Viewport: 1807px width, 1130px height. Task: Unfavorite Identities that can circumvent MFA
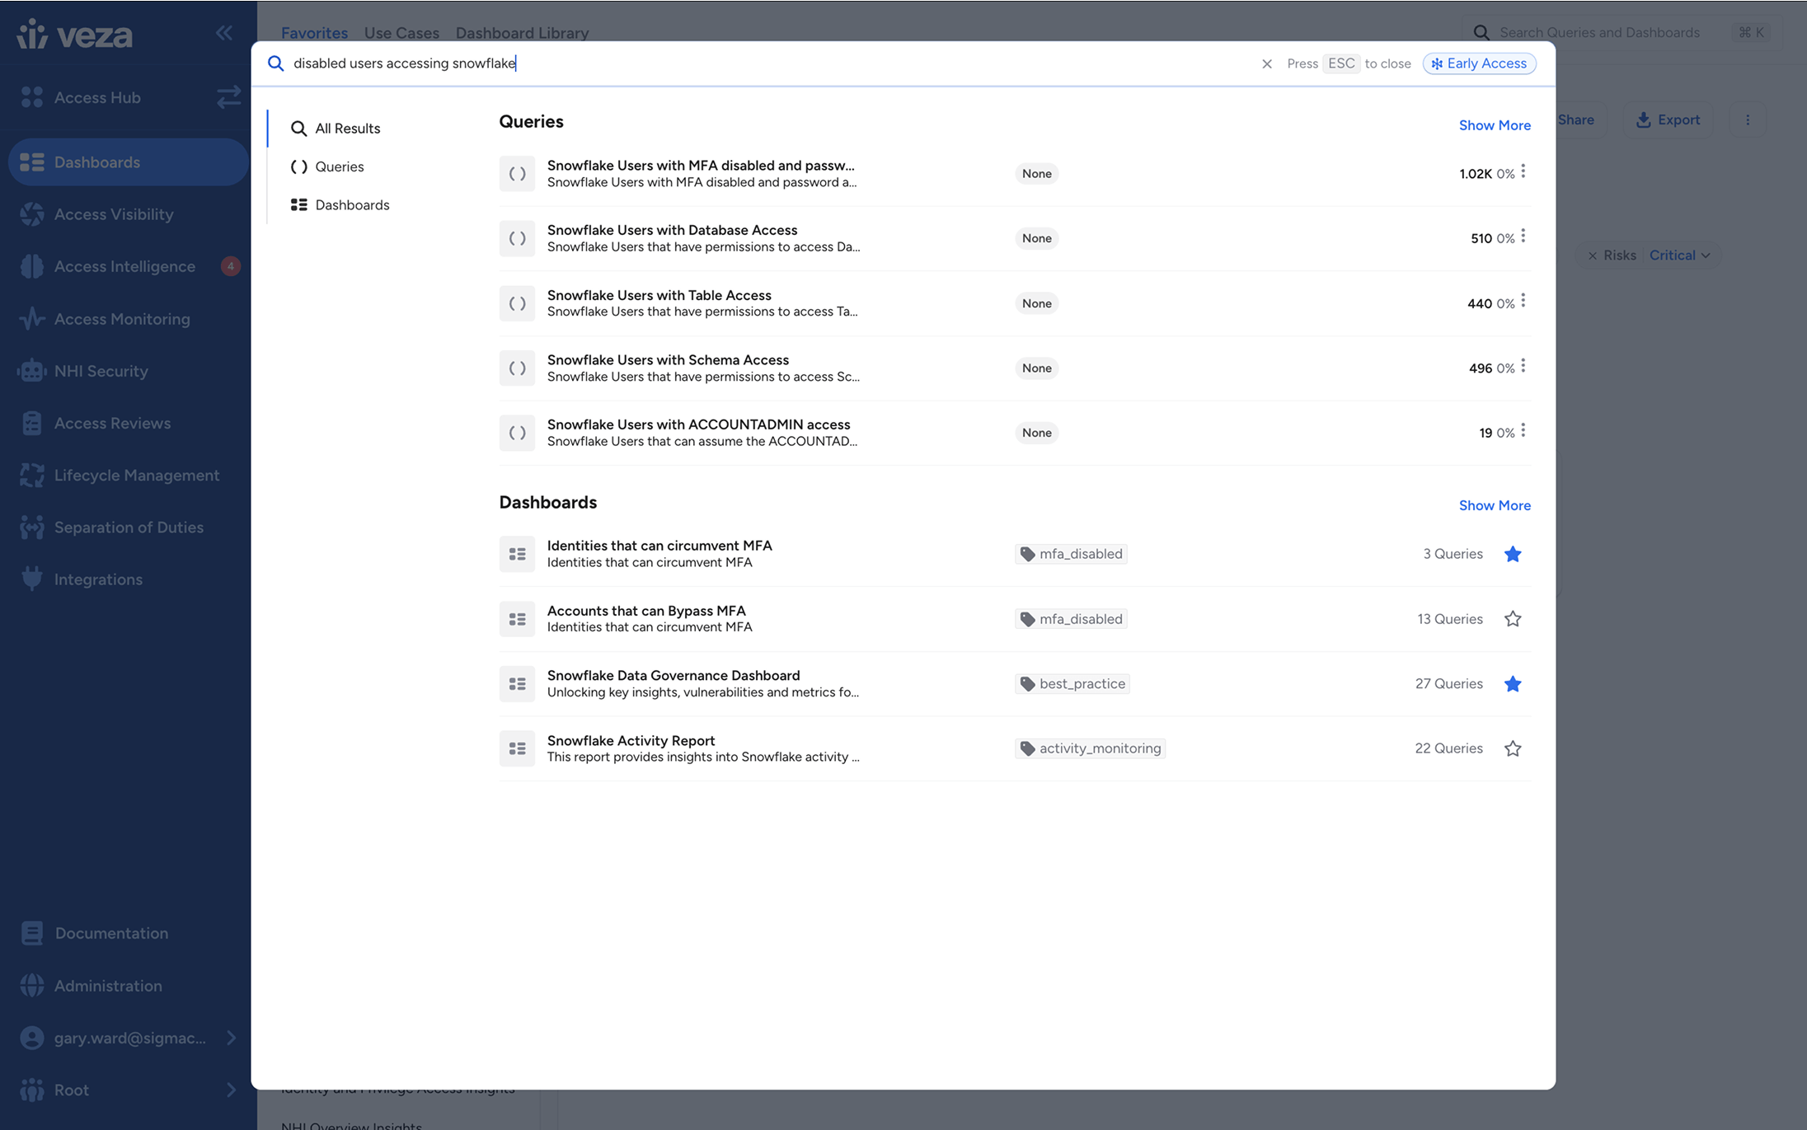tap(1512, 554)
